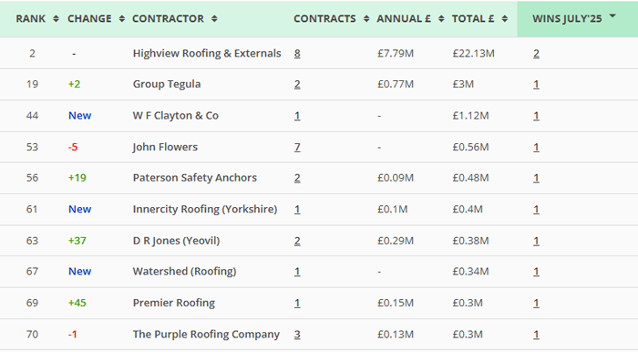The image size is (638, 352).
Task: Click the Contractor column header label
Action: tap(168, 19)
